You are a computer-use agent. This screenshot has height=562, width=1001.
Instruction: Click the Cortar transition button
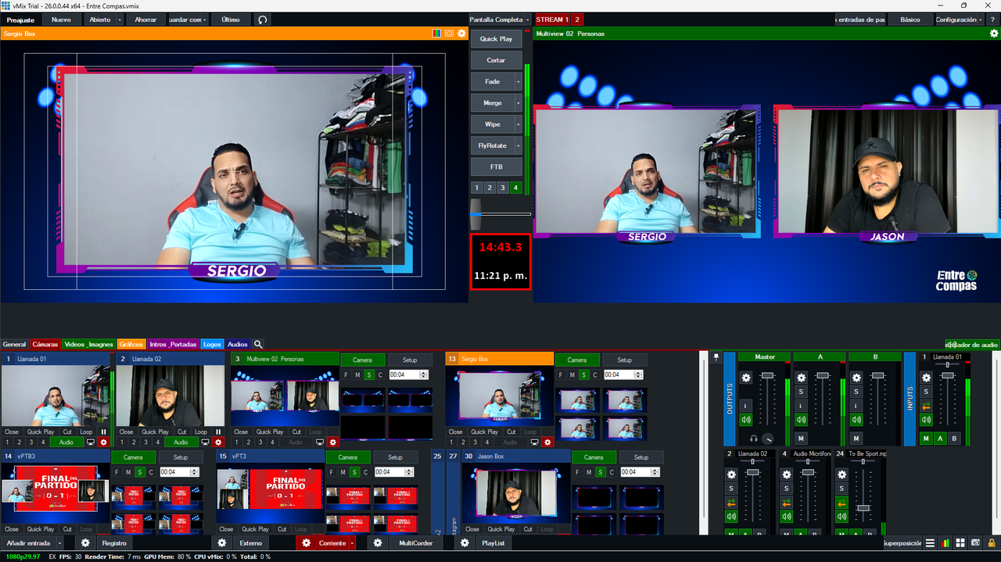coord(496,60)
